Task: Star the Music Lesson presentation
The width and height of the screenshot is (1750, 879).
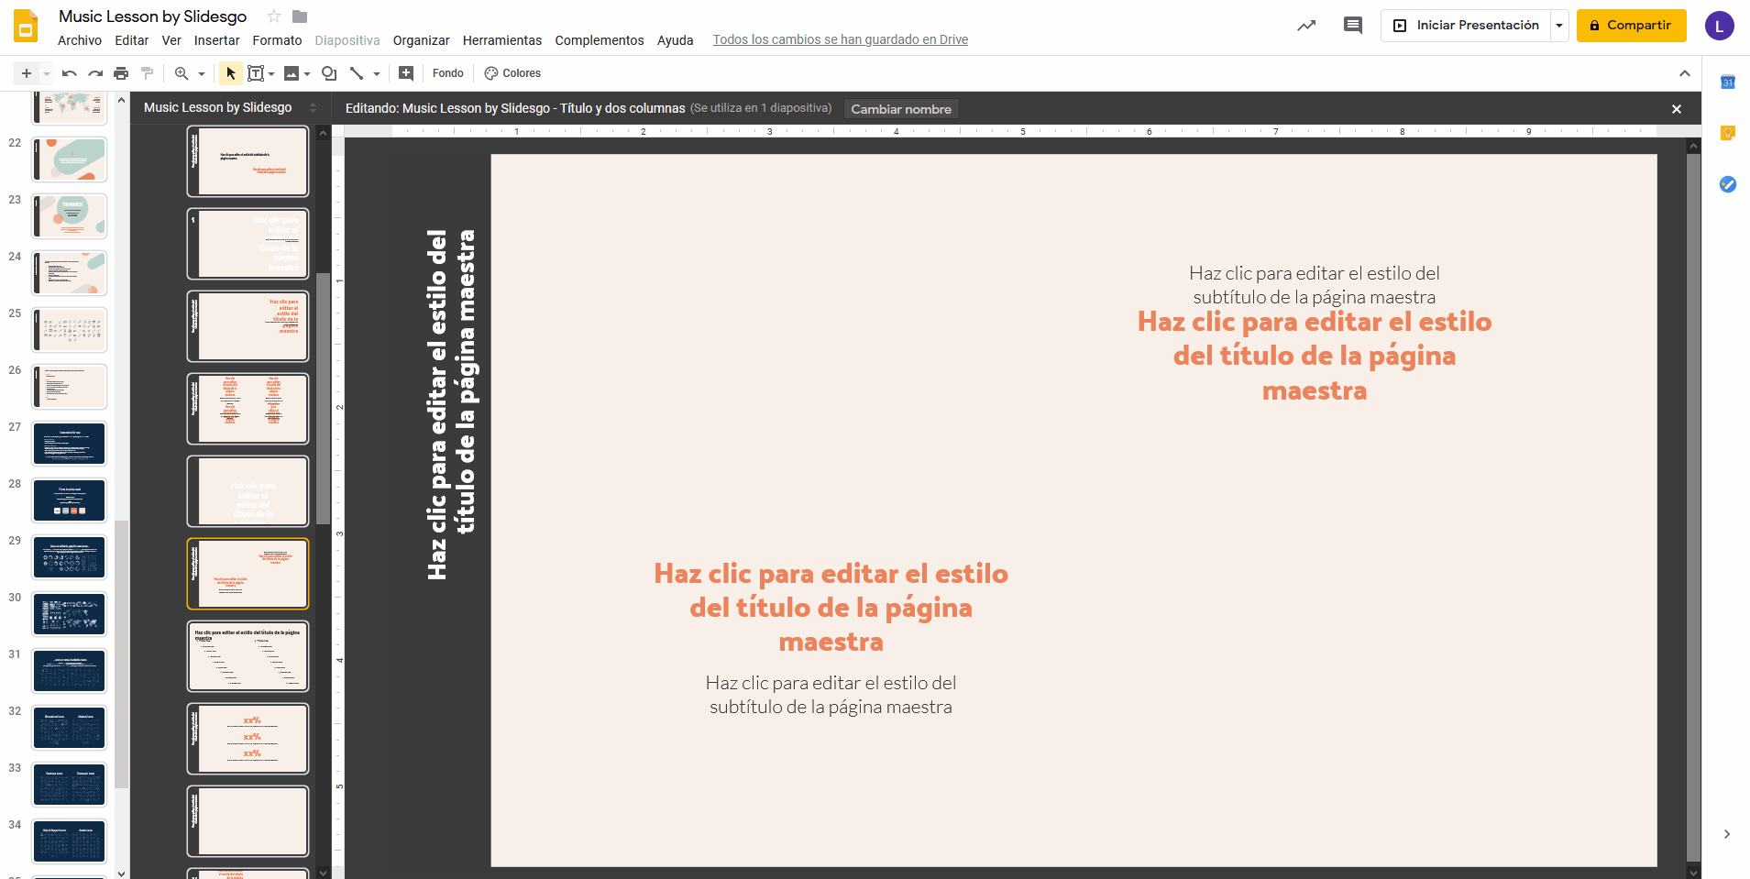Action: click(x=274, y=16)
